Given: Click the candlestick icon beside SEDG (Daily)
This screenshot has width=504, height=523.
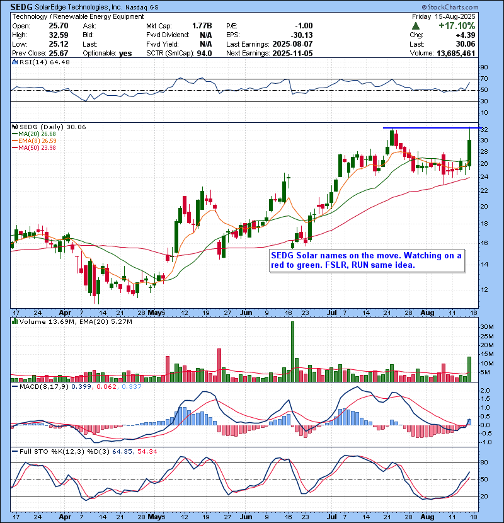Looking at the screenshot, I should coord(14,127).
